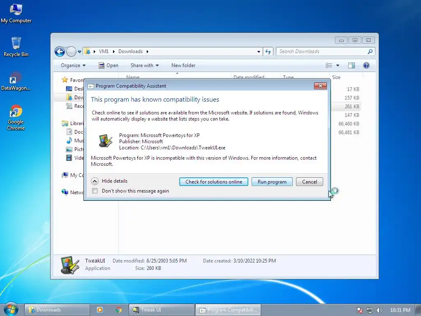Open the Windows Start menu
This screenshot has height=316, width=421.
click(x=11, y=309)
